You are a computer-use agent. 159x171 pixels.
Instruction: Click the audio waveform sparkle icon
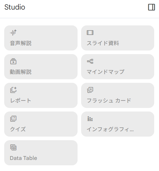(x=13, y=33)
